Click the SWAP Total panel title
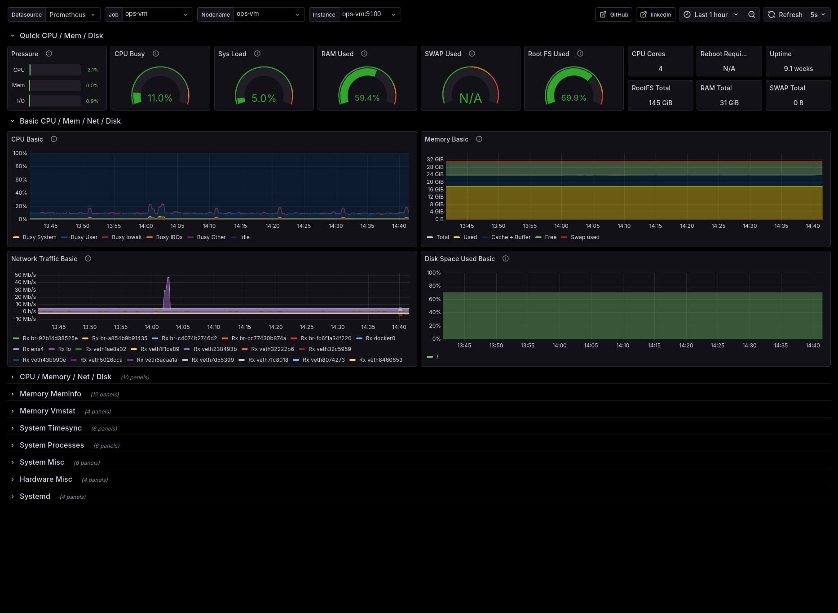The height and width of the screenshot is (613, 838). [x=787, y=88]
